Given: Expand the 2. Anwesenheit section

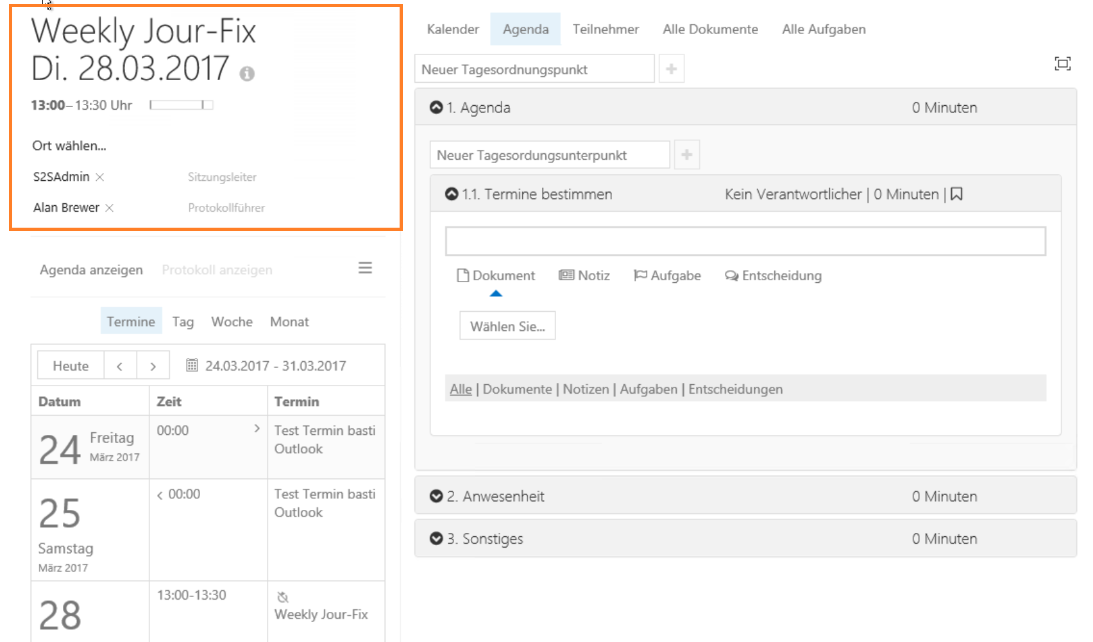Looking at the screenshot, I should coord(436,496).
